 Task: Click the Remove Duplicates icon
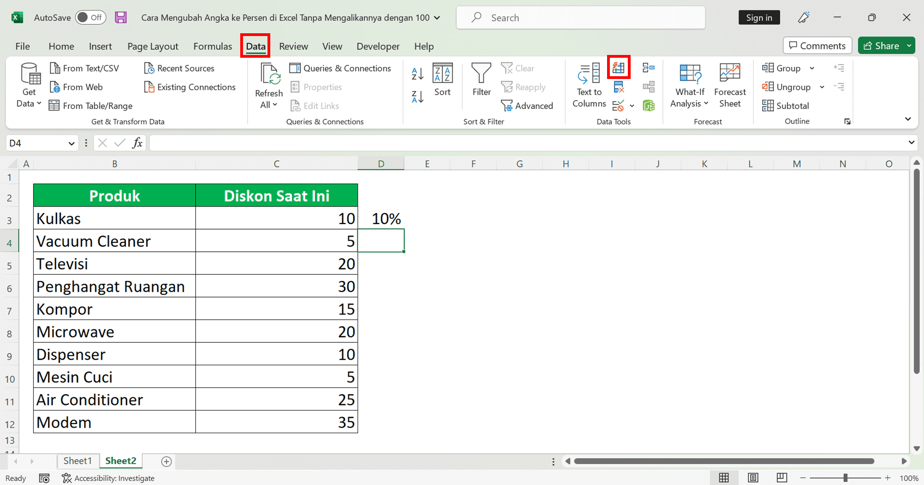pyautogui.click(x=619, y=87)
